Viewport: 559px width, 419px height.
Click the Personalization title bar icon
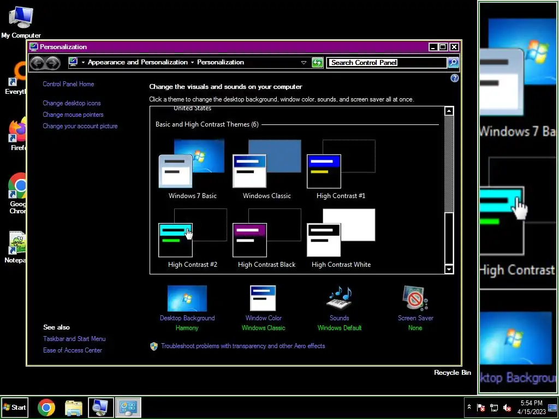tap(34, 47)
